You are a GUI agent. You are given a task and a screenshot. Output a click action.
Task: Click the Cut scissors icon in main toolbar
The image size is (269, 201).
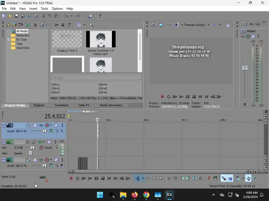(44, 16)
